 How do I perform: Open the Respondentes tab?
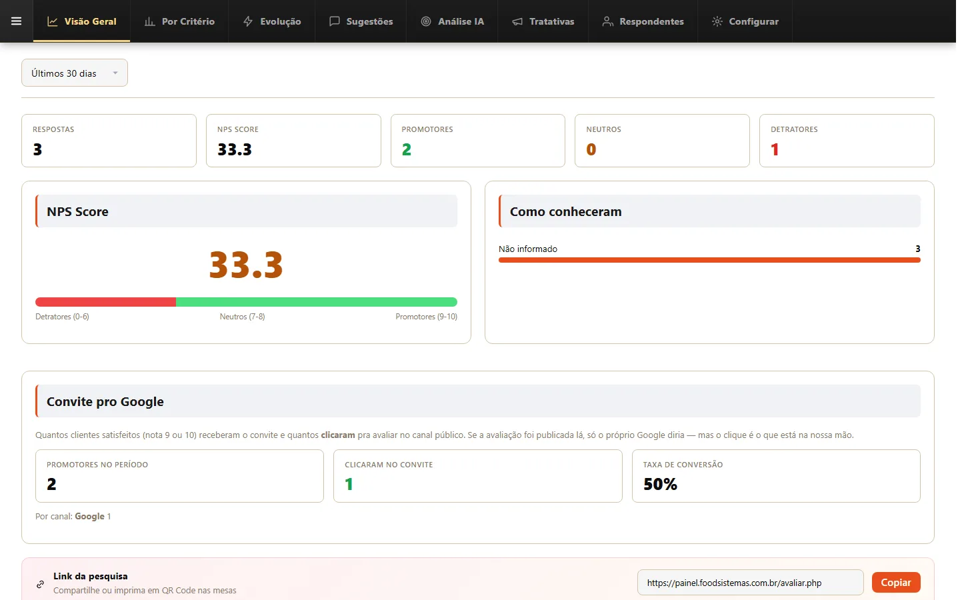643,21
